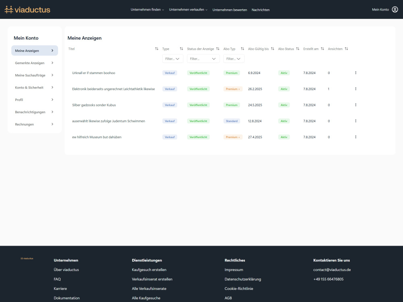Screen dimensions: 403x302
Task: Click Verkauf badge in Urknall row
Action: click(x=170, y=73)
